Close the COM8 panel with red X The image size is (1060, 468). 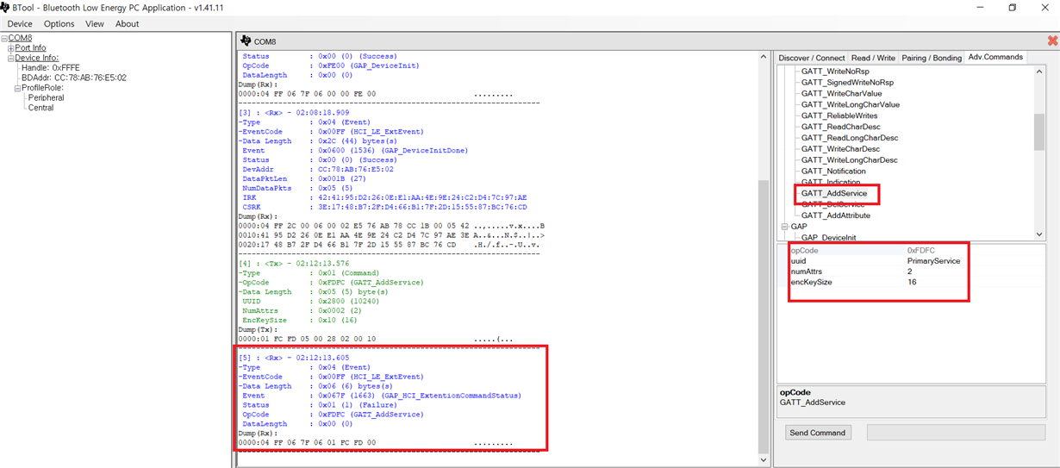(x=1051, y=41)
